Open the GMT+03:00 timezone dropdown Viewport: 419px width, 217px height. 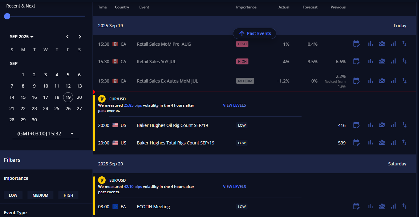click(x=46, y=134)
